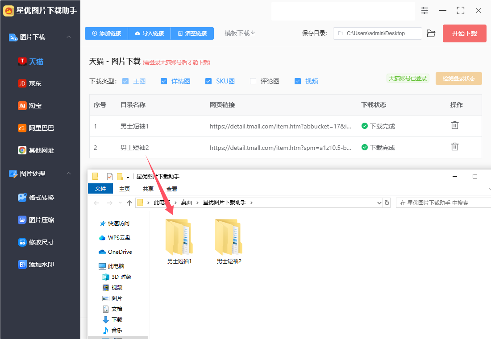Click the Explorer refresh button
Image resolution: width=491 pixels, height=339 pixels.
point(387,203)
